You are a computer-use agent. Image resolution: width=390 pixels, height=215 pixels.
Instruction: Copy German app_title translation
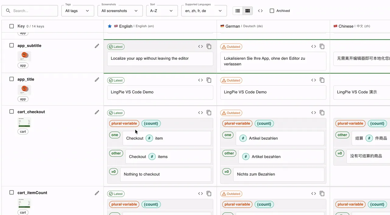322,80
